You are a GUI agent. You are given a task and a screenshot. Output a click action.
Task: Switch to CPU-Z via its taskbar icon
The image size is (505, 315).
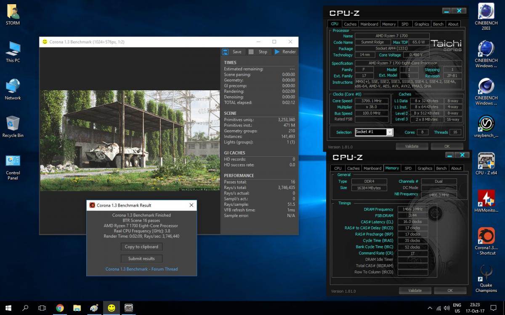[x=128, y=308]
